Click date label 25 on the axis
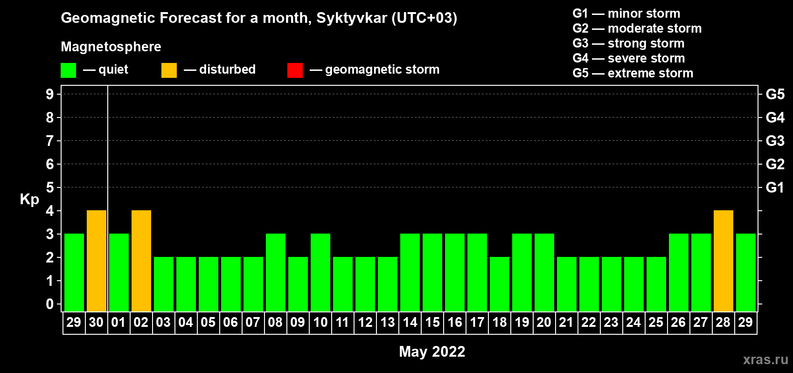The width and height of the screenshot is (793, 373). point(656,323)
